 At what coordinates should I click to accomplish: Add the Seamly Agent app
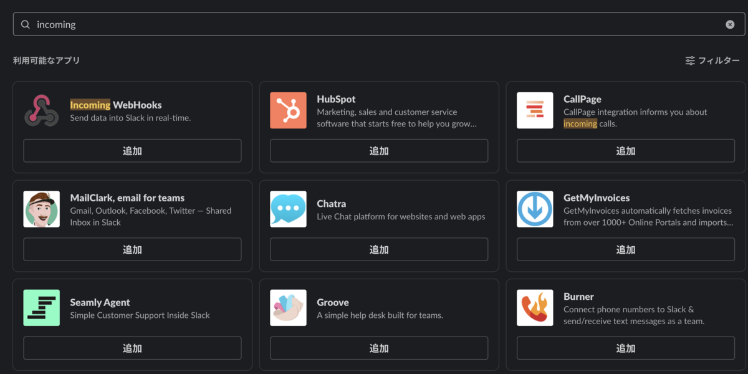(x=132, y=348)
